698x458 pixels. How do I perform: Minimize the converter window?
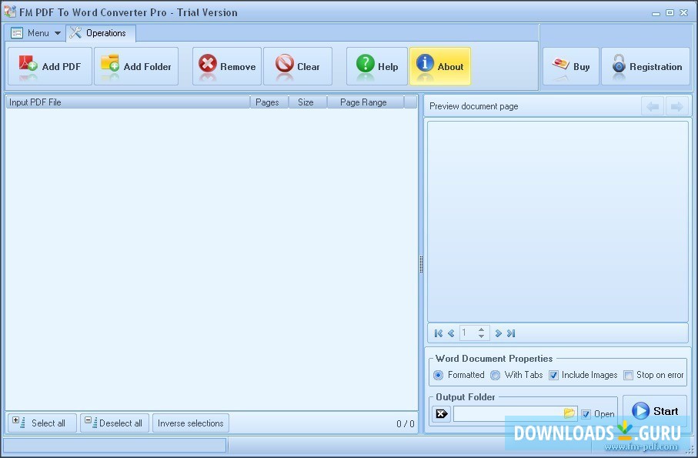(x=656, y=13)
